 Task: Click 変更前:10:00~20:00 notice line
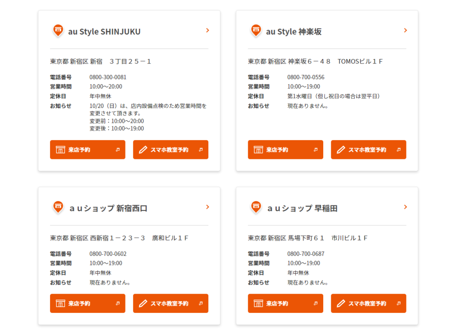(x=117, y=121)
